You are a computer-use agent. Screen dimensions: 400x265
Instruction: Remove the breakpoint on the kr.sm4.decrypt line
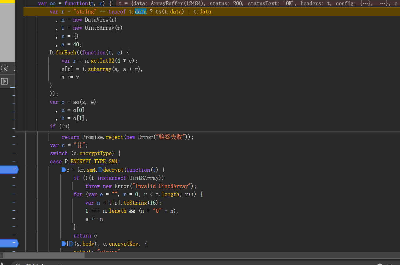tap(9, 170)
